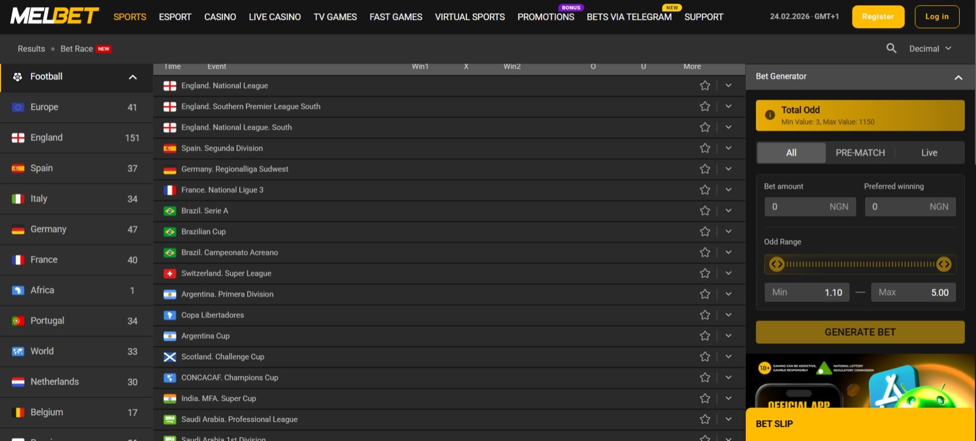The width and height of the screenshot is (976, 441).
Task: Click the MELBET logo
Action: point(54,16)
